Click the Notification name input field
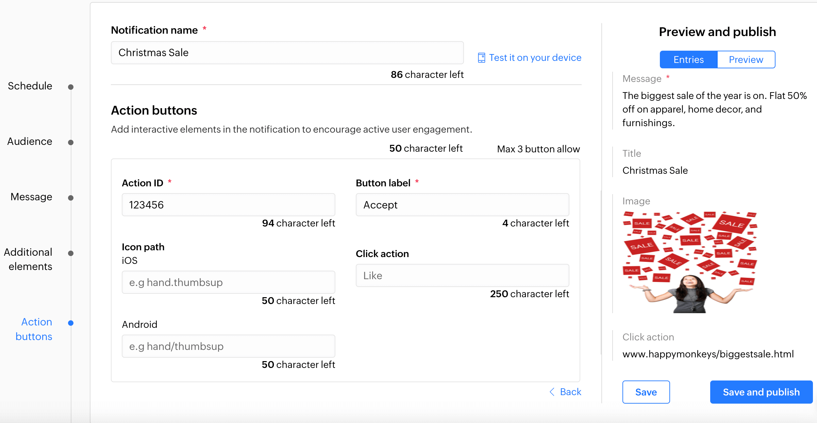 [x=287, y=53]
